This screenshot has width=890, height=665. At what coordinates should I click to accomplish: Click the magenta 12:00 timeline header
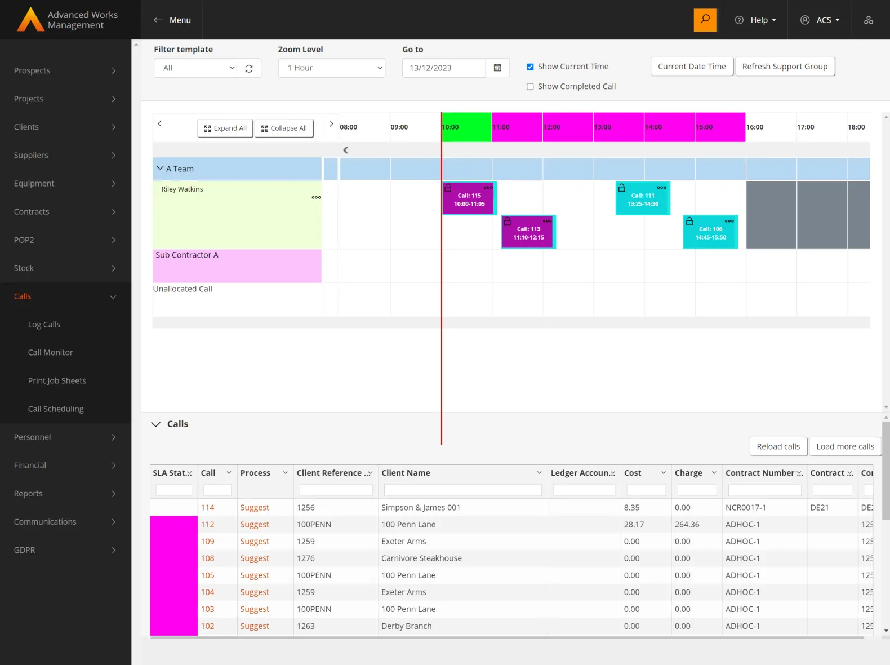tap(568, 127)
